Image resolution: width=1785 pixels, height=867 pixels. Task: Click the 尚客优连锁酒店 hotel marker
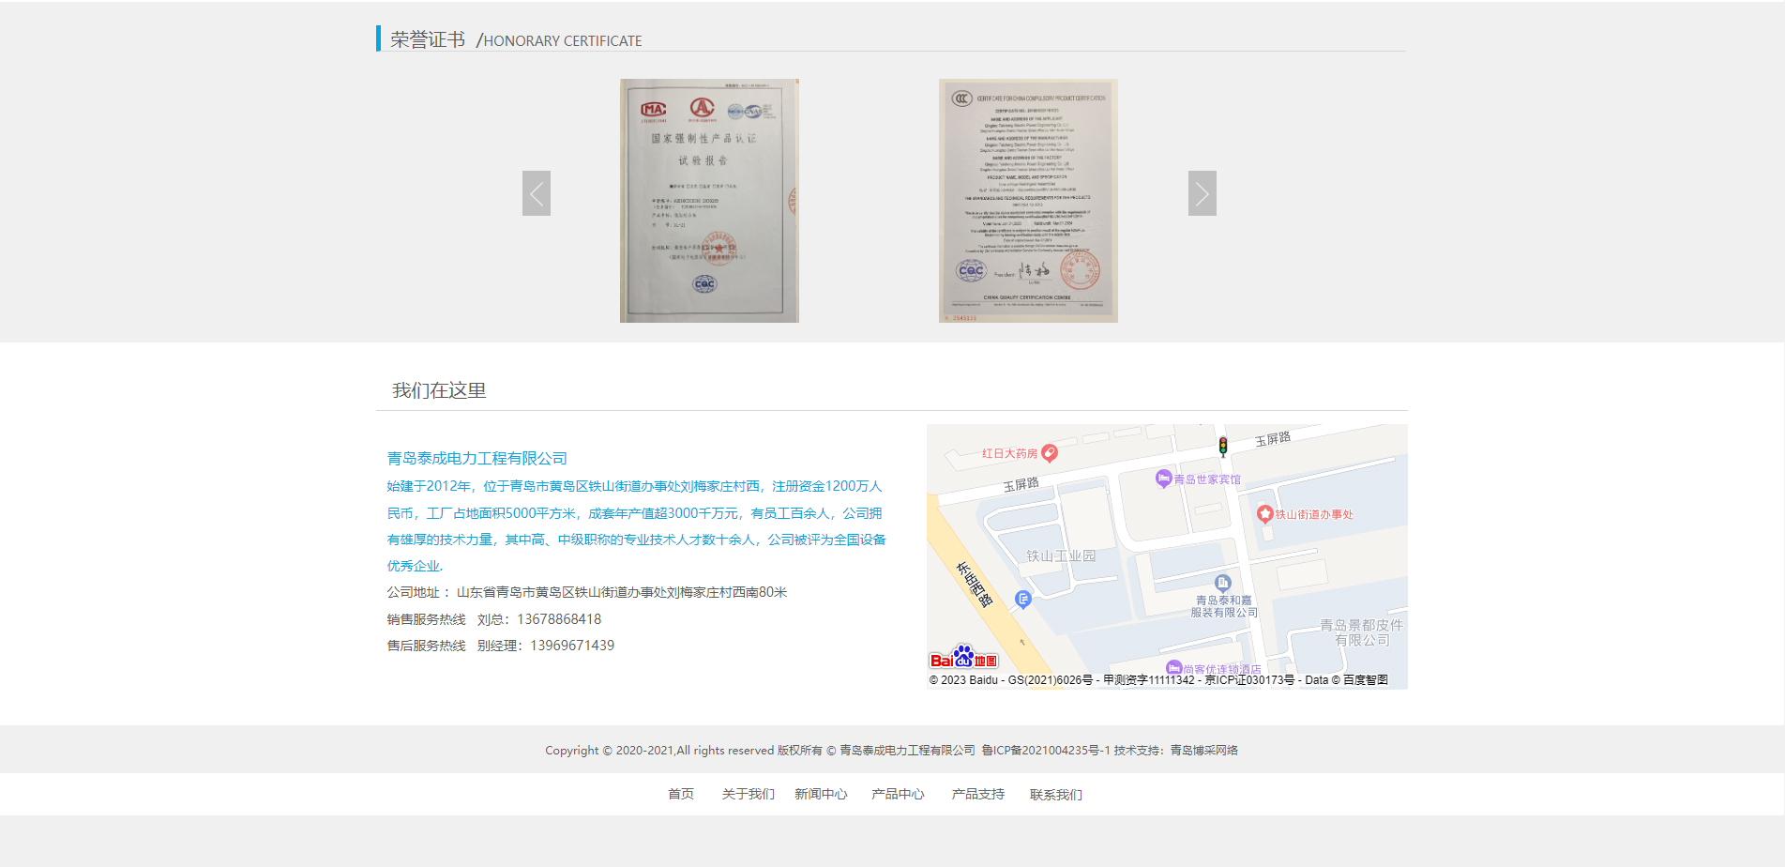click(1173, 668)
